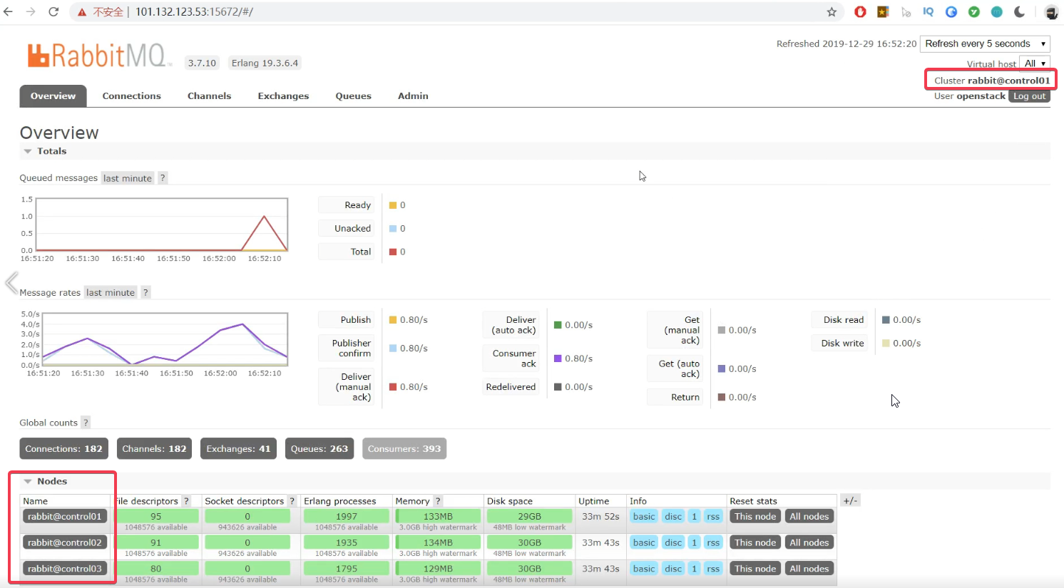The width and height of the screenshot is (1064, 588).
Task: Bookmark page with the star icon
Action: (x=832, y=12)
